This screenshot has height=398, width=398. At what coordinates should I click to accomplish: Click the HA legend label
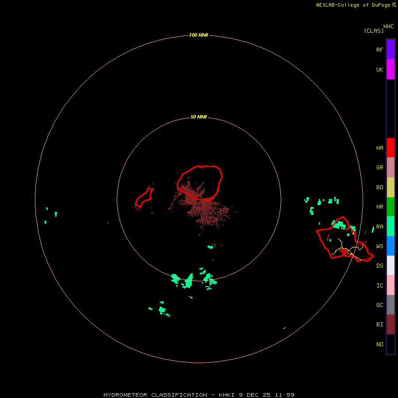coord(379,148)
